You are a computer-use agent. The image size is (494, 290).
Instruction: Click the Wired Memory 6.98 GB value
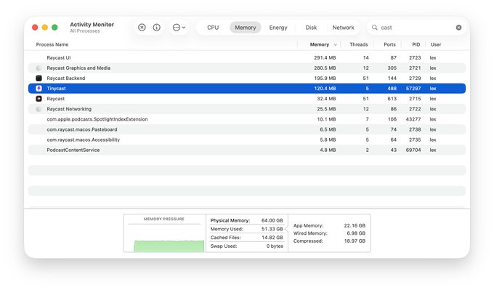tap(356, 233)
